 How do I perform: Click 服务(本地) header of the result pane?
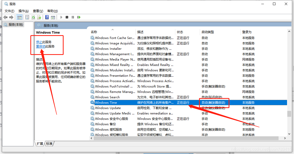tap(51, 26)
